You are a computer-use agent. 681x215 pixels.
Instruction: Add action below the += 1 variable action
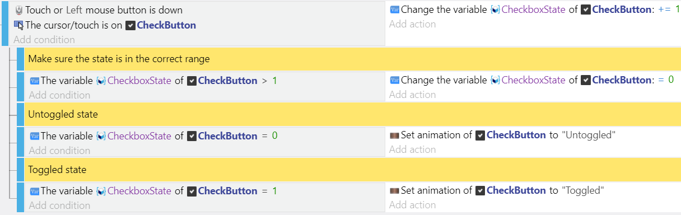[x=412, y=24]
